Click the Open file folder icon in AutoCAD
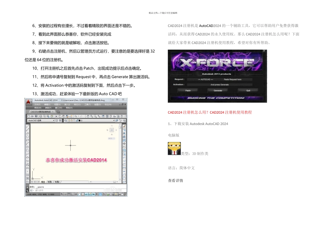Image resolution: width=326 pixels, height=230 pixels. tap(32, 116)
